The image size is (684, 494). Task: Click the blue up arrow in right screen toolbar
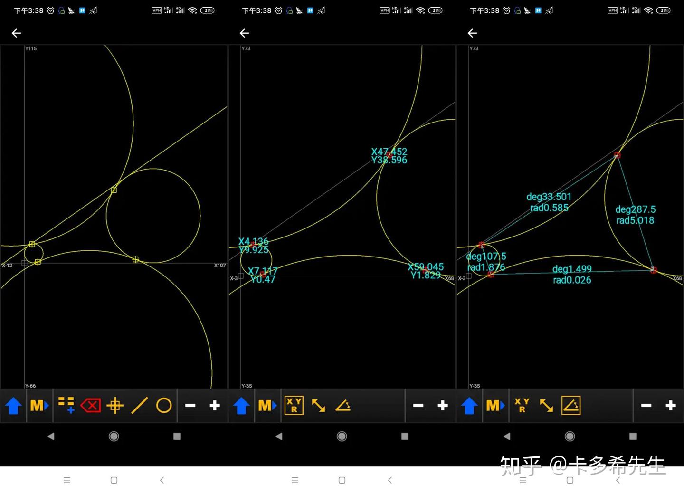469,406
